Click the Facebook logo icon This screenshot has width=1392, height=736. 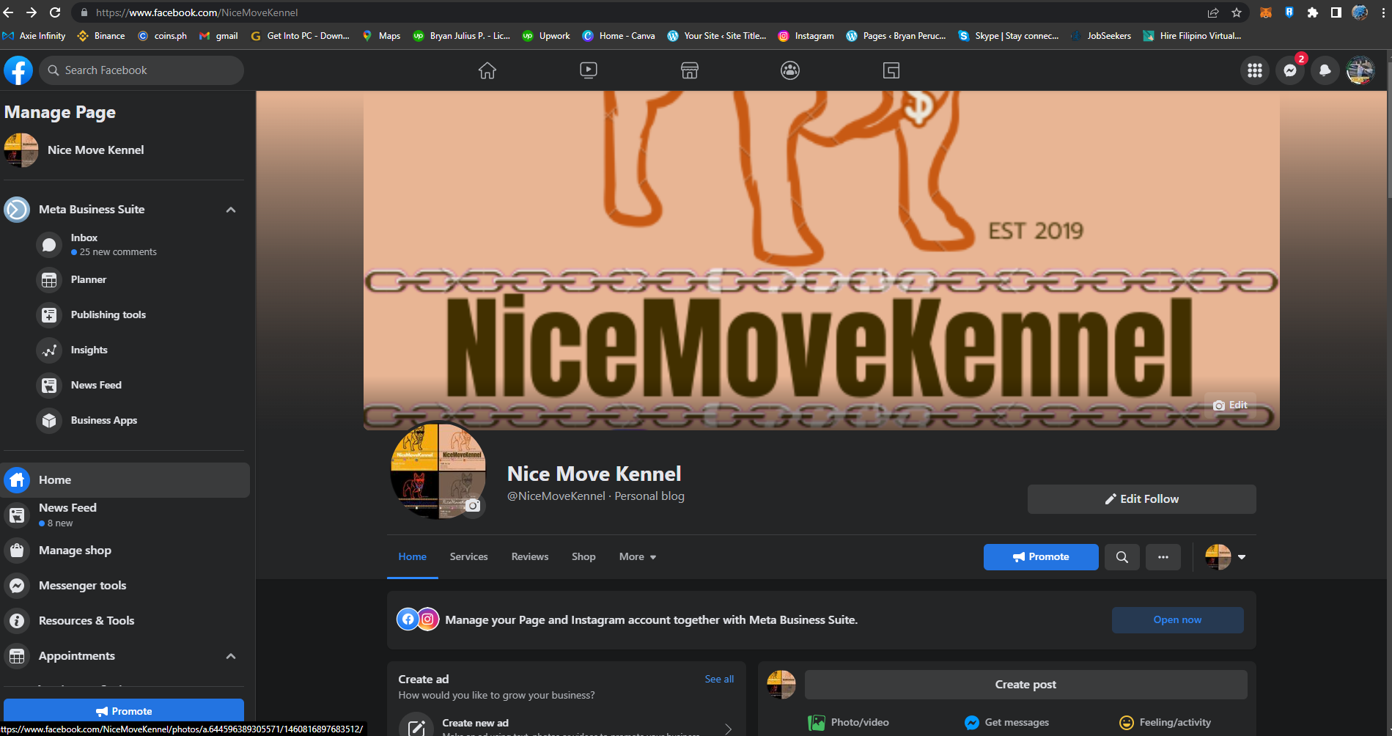18,70
